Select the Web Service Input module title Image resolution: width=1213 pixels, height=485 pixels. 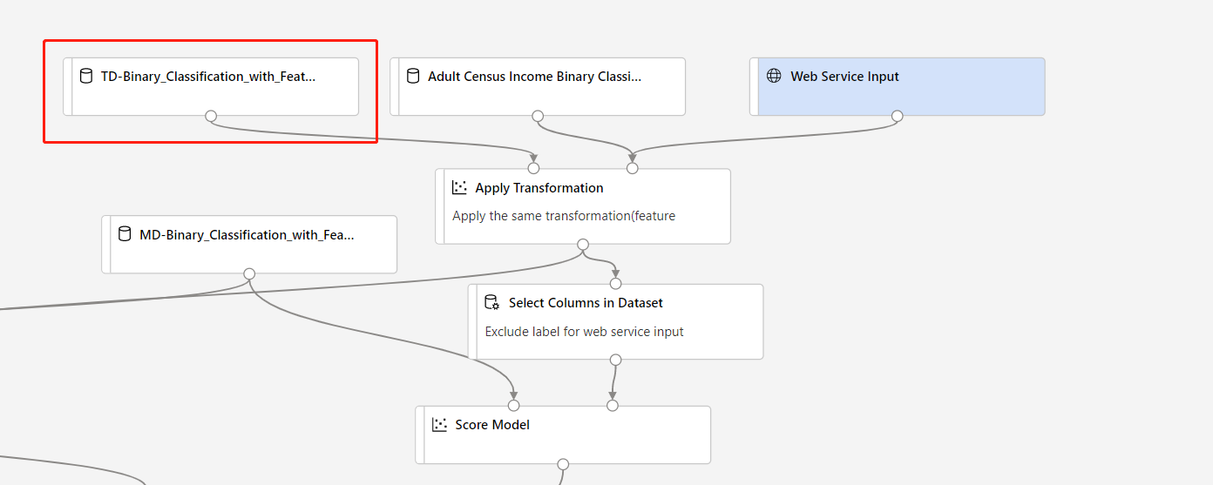(844, 77)
